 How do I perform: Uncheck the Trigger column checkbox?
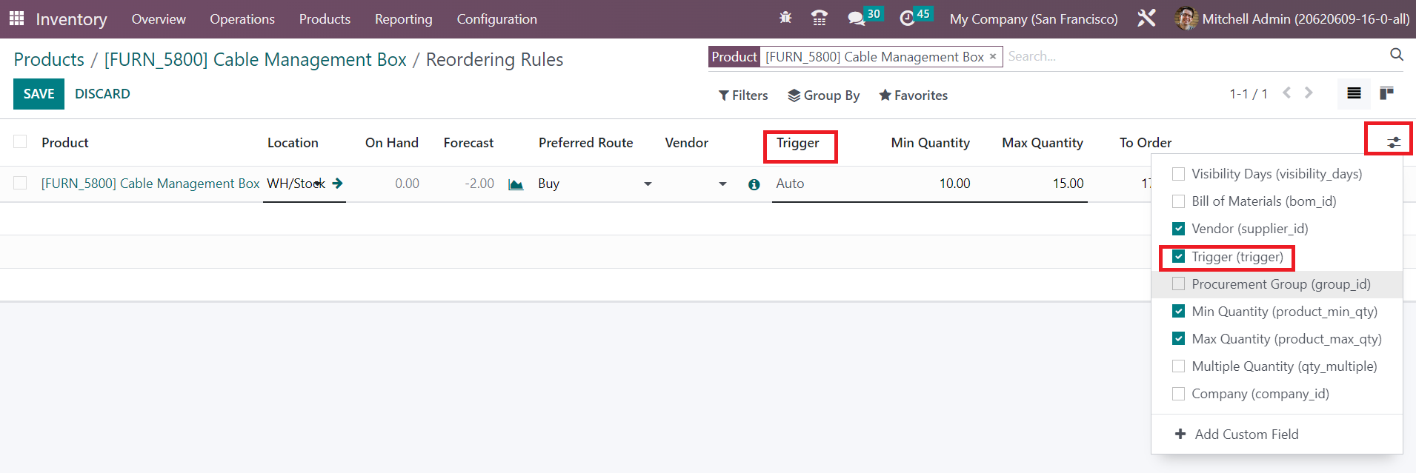1178,257
